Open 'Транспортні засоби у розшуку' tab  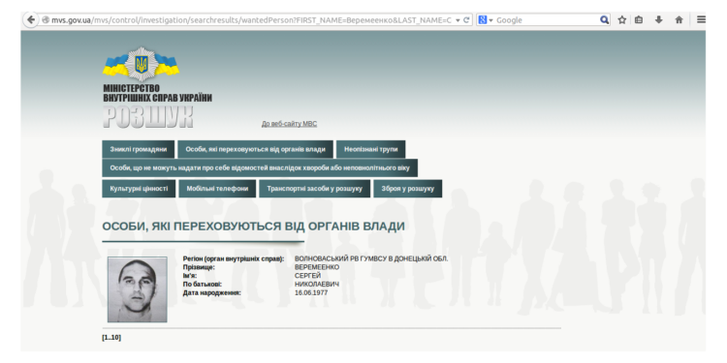pos(314,189)
